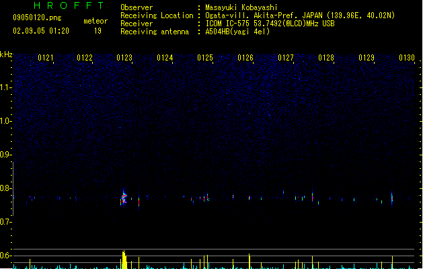Click time marker 0121

pyautogui.click(x=46, y=58)
